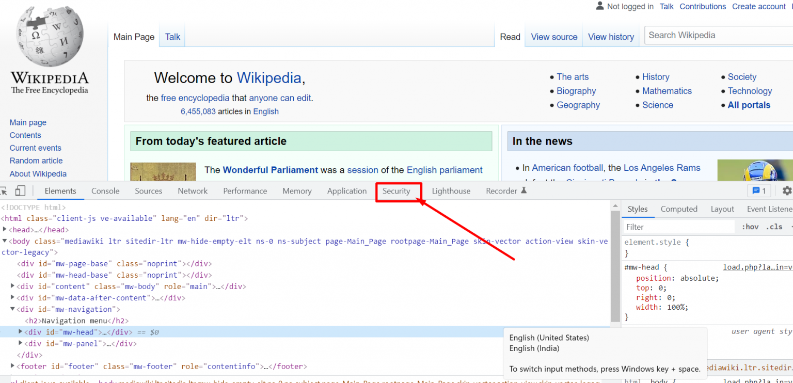Expand the head element node
Viewport: 793px width, 383px height.
(5, 230)
